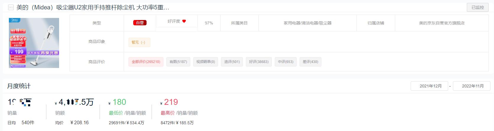The width and height of the screenshot is (494, 131).
Task: Click the 已监控 button
Action: pyautogui.click(x=478, y=7)
